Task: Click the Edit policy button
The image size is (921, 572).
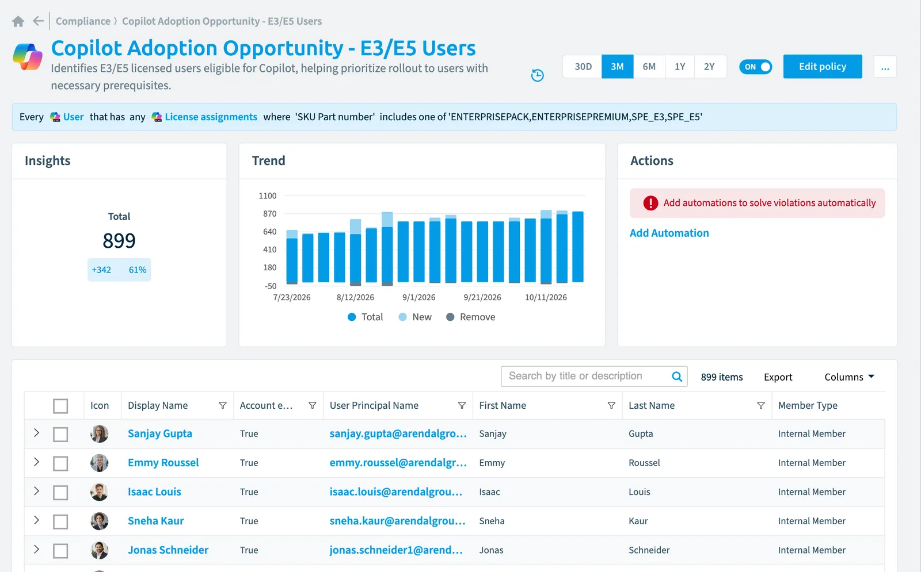Action: [x=823, y=67]
